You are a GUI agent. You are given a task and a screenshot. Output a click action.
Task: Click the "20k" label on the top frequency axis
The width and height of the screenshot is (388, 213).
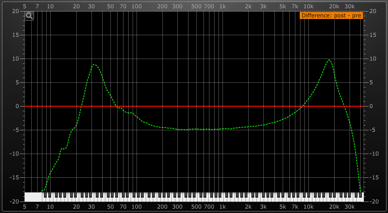[x=335, y=6]
